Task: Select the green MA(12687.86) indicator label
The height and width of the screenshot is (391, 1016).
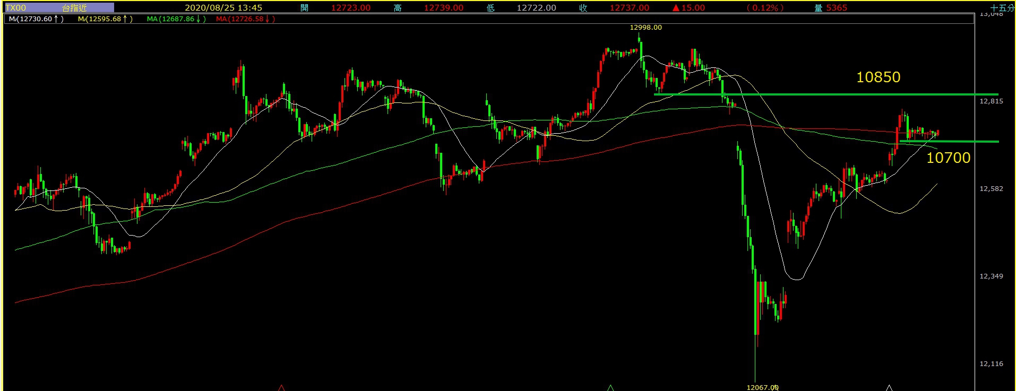Action: tap(176, 19)
